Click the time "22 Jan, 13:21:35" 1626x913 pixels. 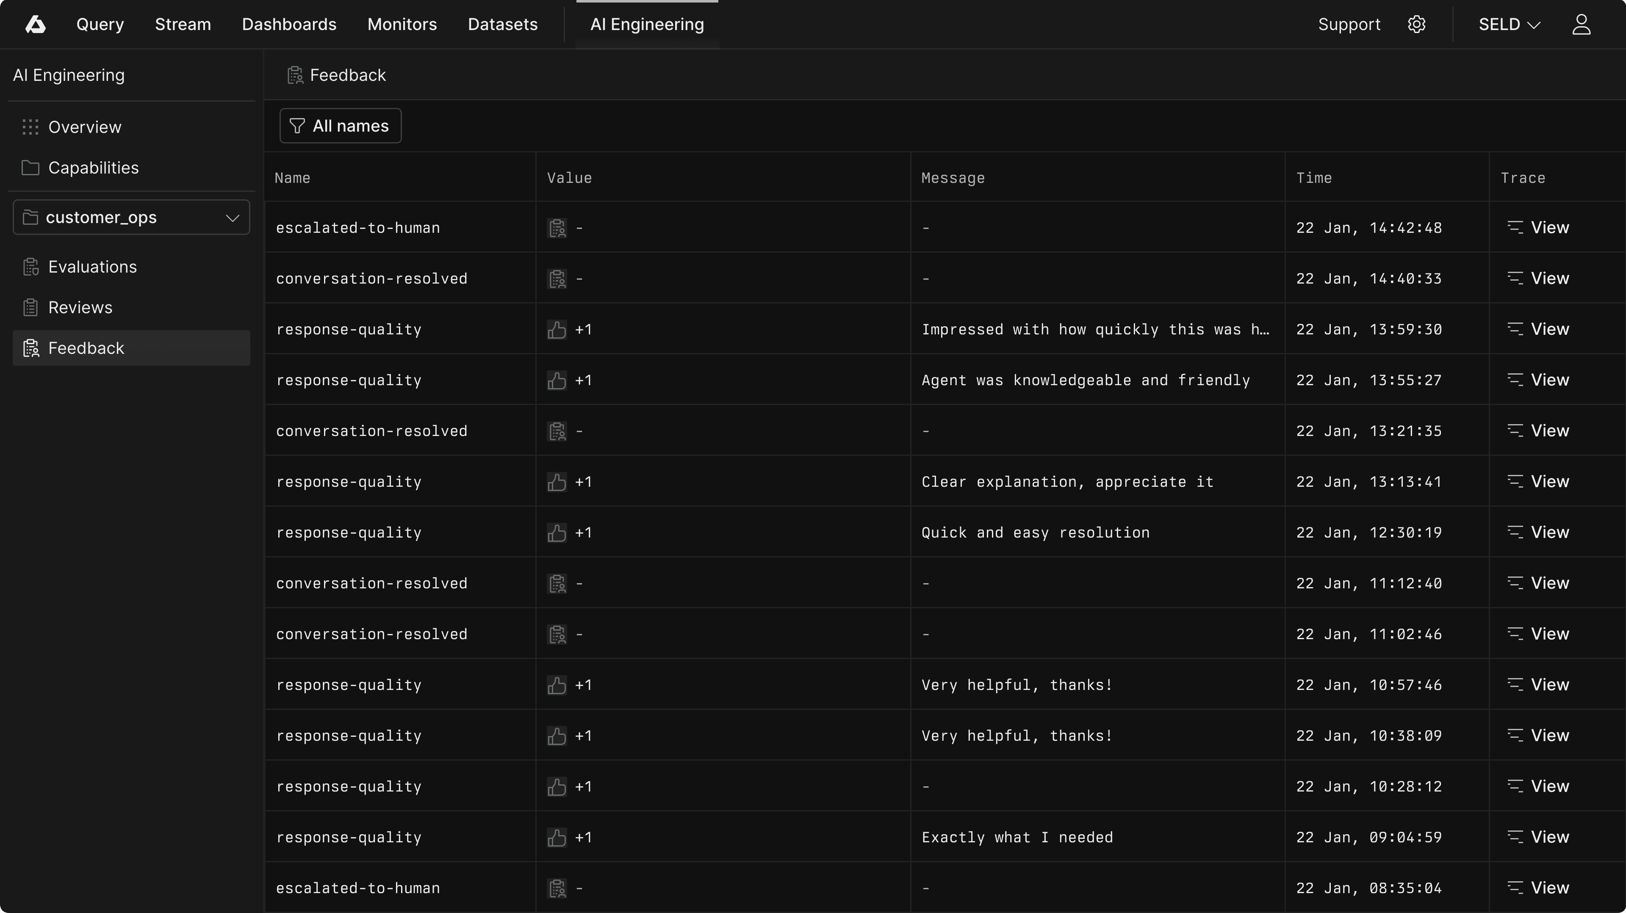point(1369,431)
